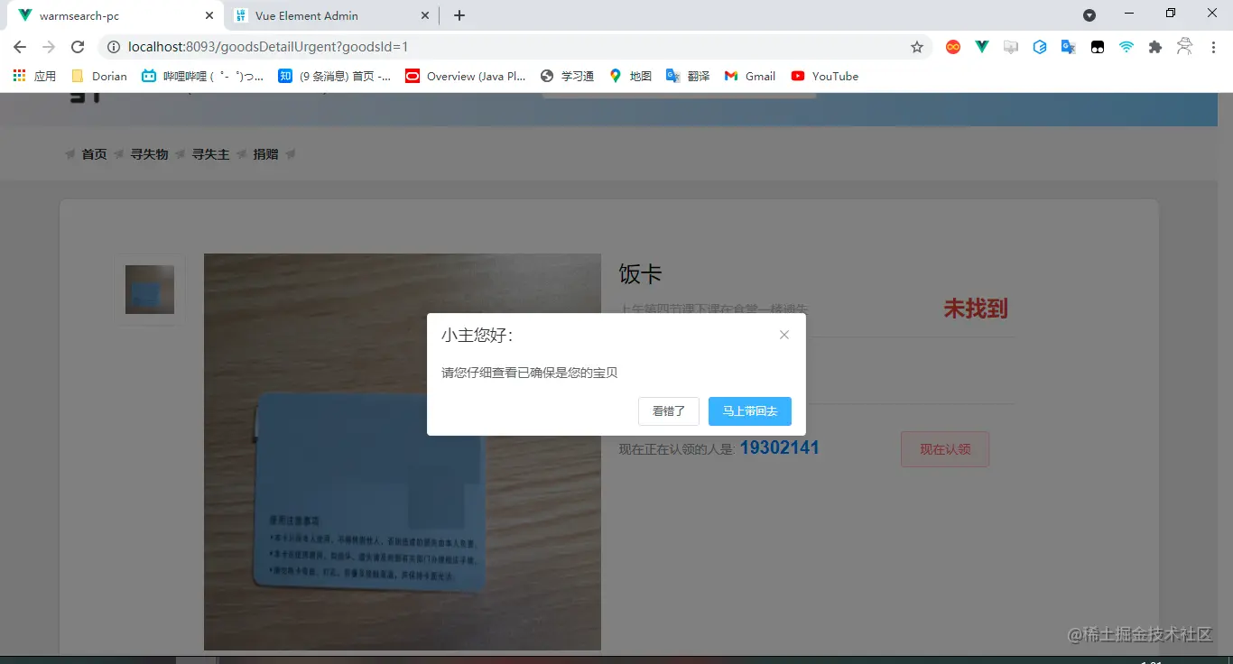Open the 翻译 bookmark
The height and width of the screenshot is (664, 1233).
tap(688, 76)
